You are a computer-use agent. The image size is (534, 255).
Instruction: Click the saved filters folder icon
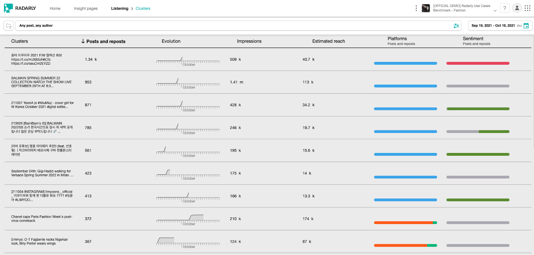point(9,26)
